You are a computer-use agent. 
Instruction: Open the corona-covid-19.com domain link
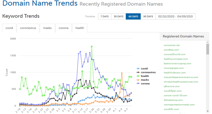(x=176, y=96)
